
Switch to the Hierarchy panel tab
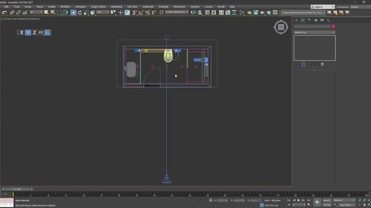[309, 21]
